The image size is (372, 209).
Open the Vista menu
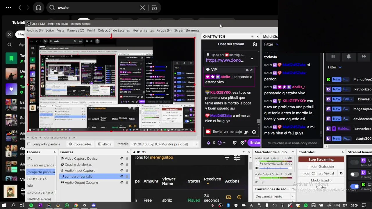point(61,30)
